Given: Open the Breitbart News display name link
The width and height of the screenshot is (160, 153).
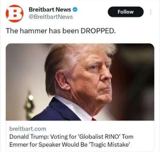Looking at the screenshot, I should coord(50,10).
